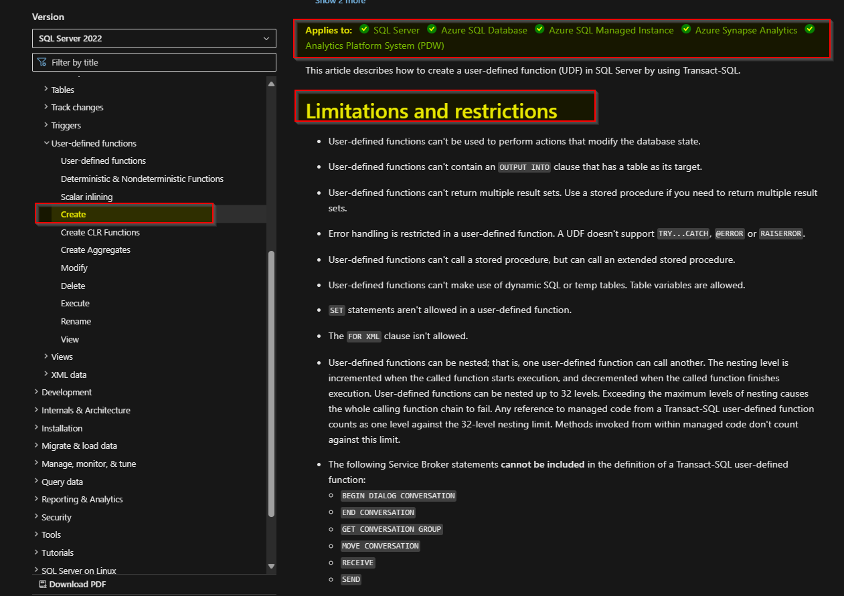Click the check beside Azure SQL Managed Instance
Screen dimensions: 844x596
[x=539, y=29]
